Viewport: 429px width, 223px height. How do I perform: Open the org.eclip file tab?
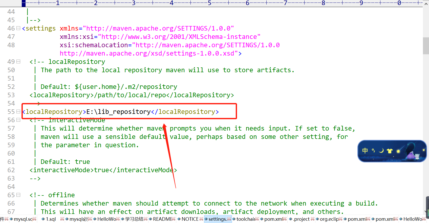coord(329,219)
